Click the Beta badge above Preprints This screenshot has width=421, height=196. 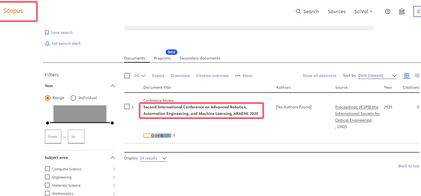tap(171, 52)
